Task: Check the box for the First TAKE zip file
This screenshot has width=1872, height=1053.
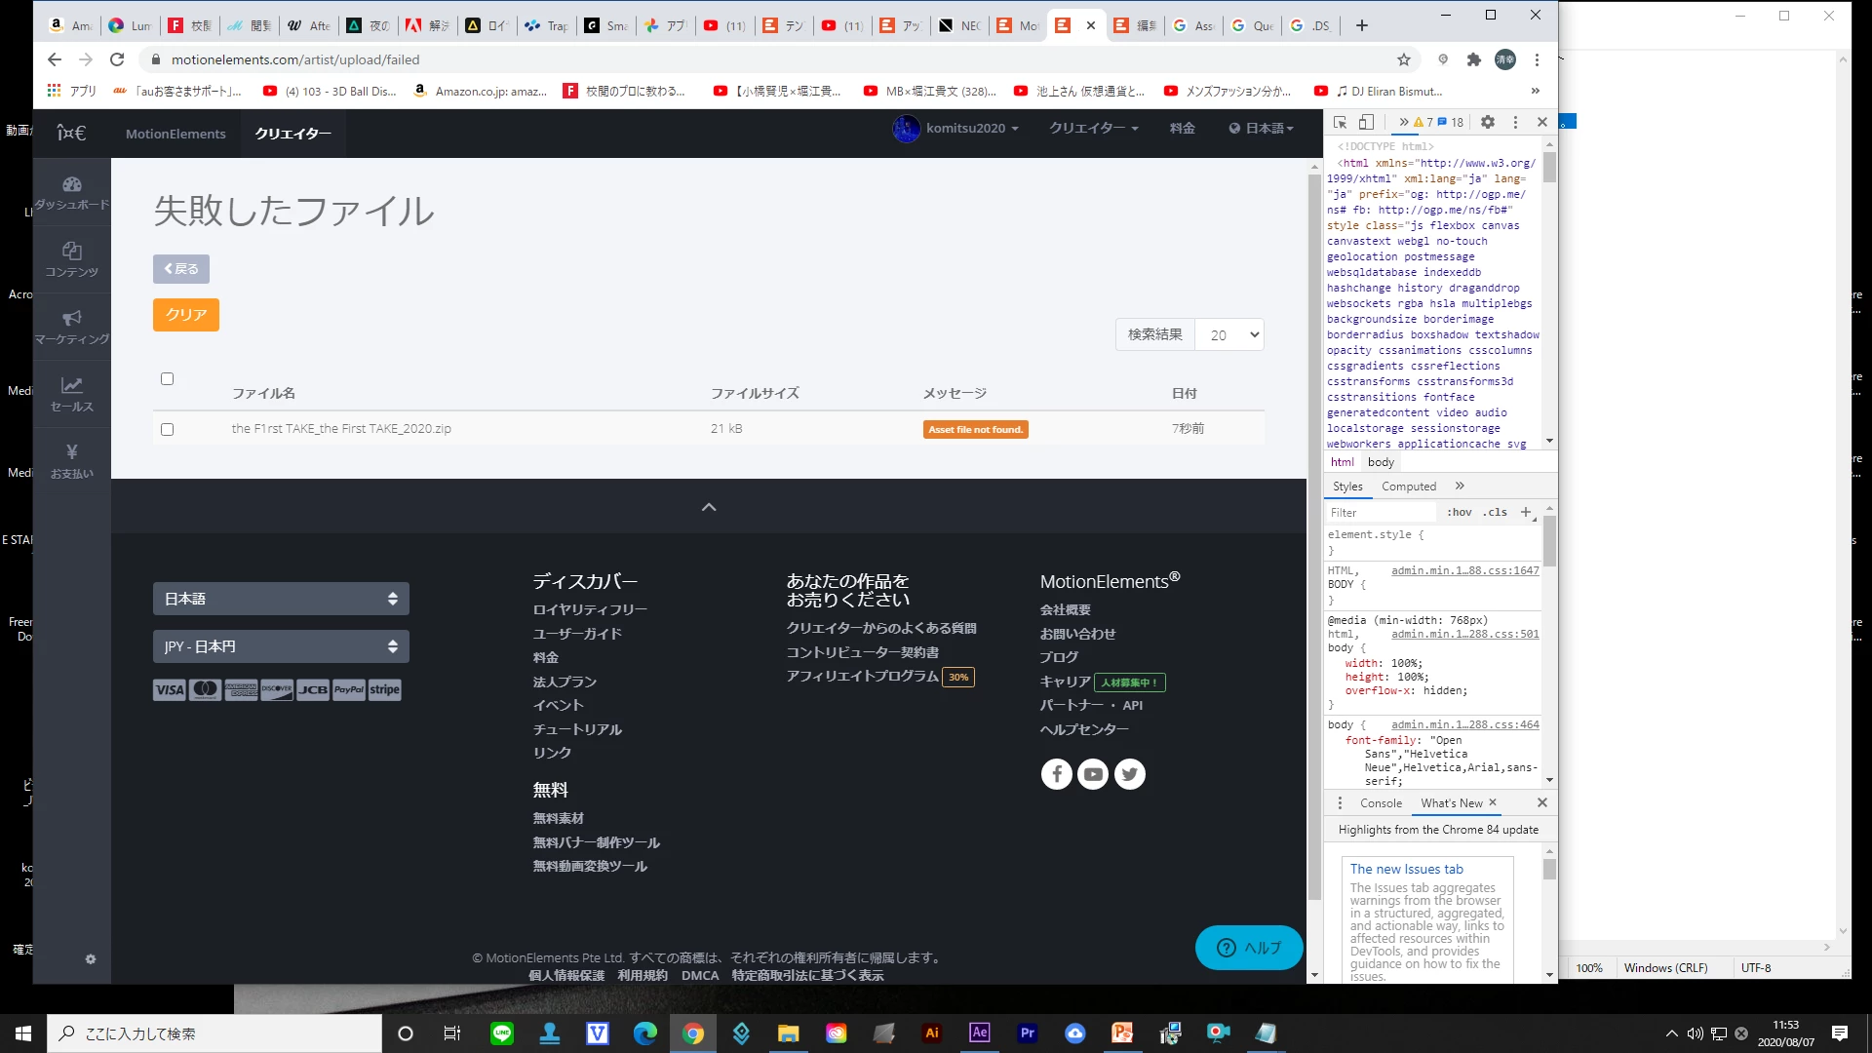Action: tap(167, 429)
